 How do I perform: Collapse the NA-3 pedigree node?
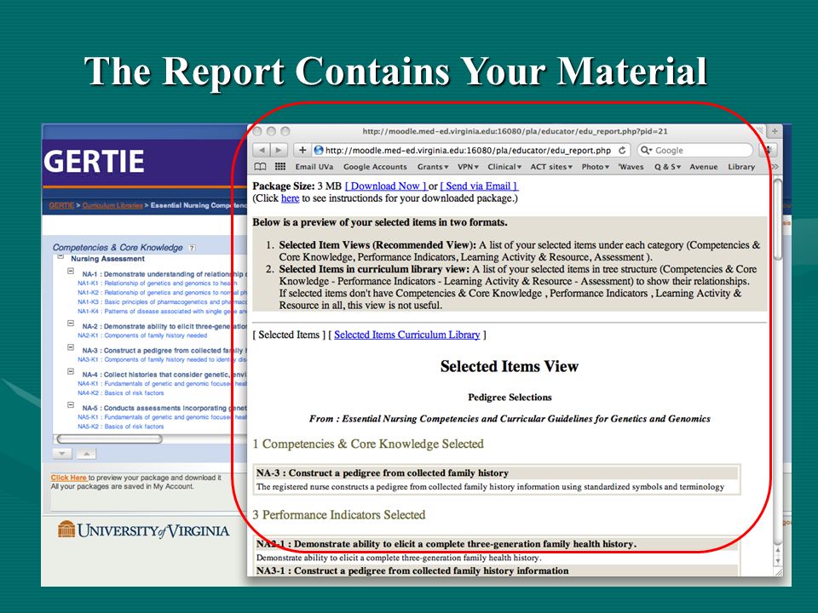(71, 347)
